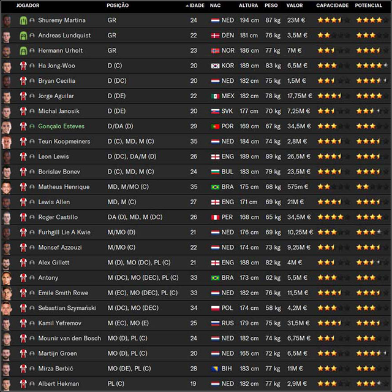The height and width of the screenshot is (392, 392).
Task: Open Antony's face thumbnail
Action: 7,278
